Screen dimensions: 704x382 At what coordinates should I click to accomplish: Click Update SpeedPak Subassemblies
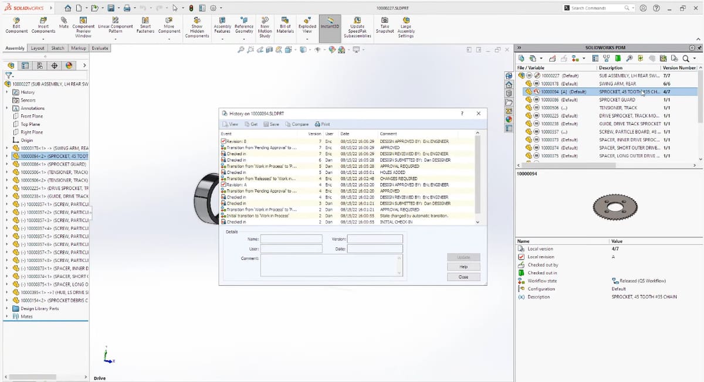(x=357, y=28)
